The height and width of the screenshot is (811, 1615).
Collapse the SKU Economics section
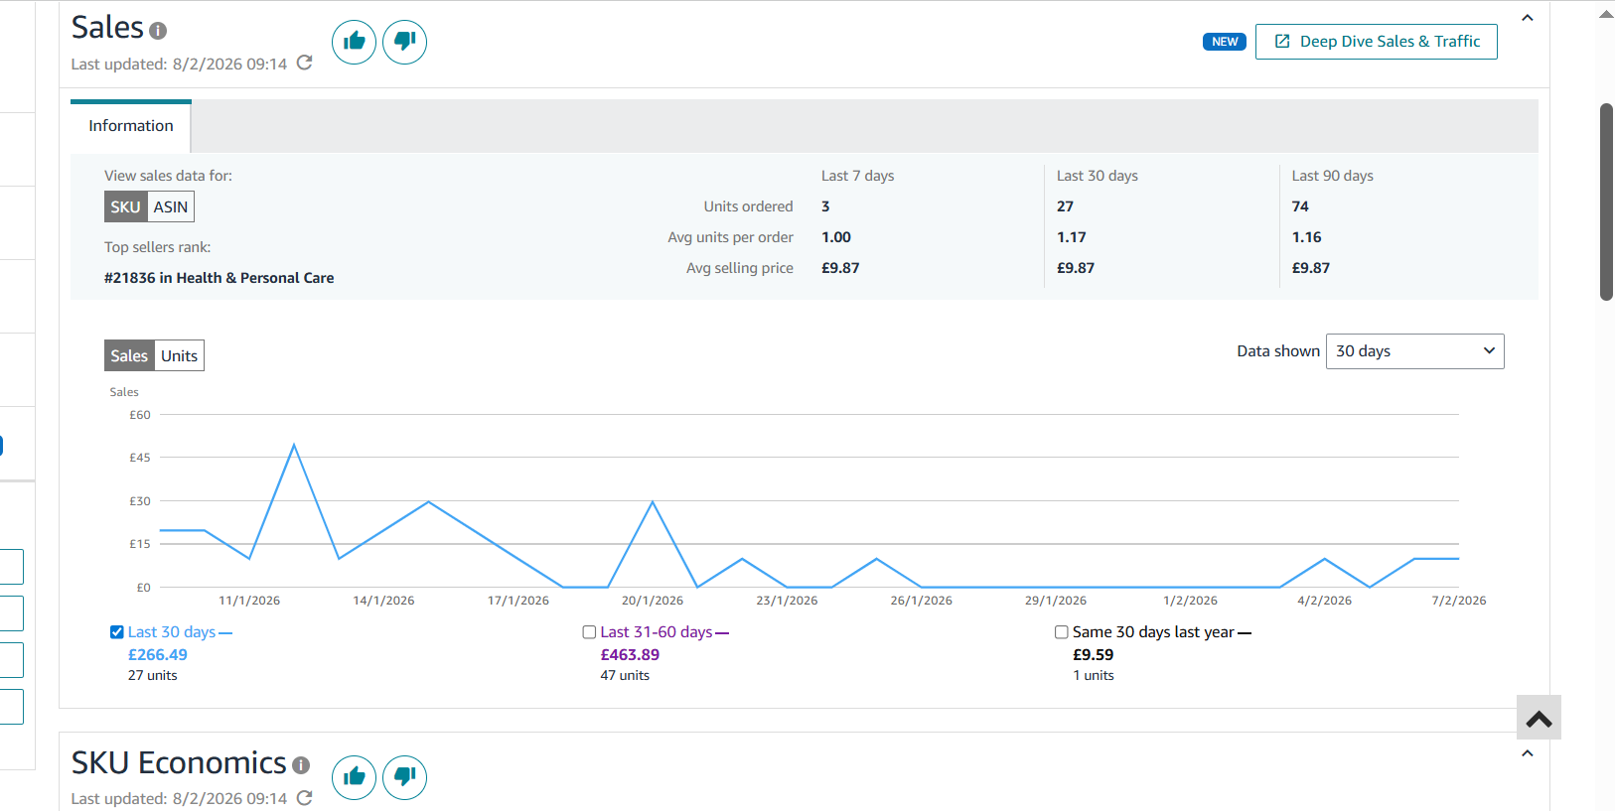[x=1528, y=753]
